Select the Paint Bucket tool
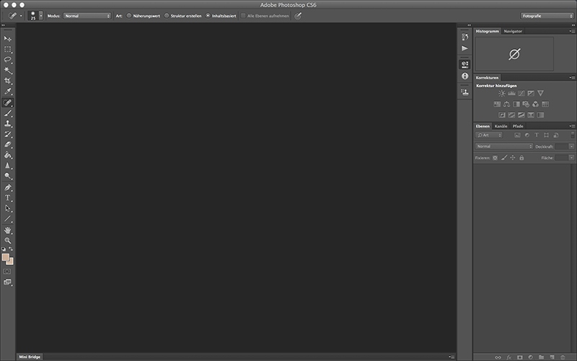The image size is (577, 361). (x=8, y=155)
